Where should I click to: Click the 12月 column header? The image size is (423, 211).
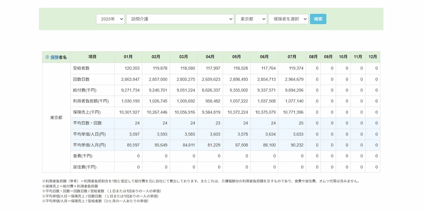(x=373, y=57)
